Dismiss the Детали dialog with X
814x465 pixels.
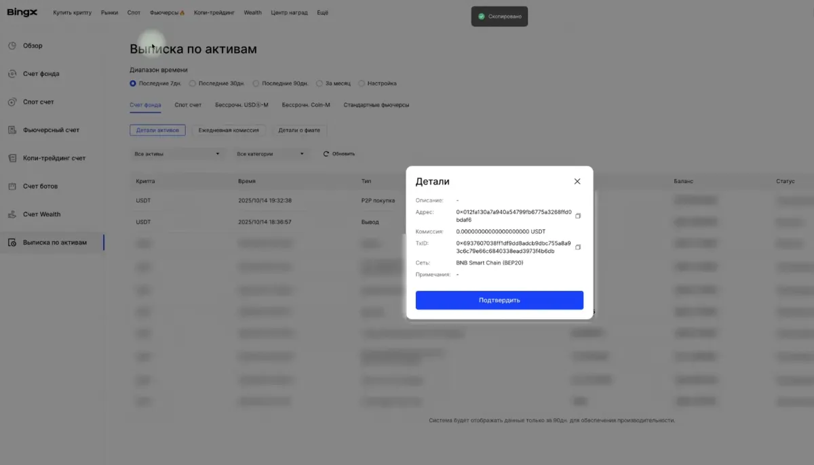[x=577, y=181]
